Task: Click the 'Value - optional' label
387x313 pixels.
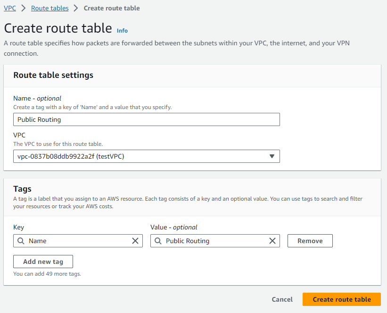Action: click(x=174, y=227)
